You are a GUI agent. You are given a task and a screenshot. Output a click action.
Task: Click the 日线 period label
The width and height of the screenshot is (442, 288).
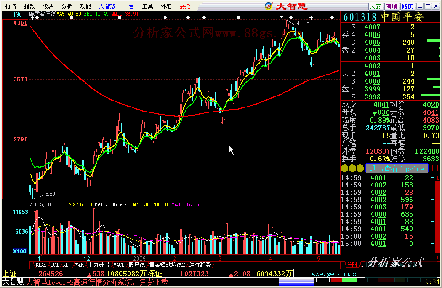click(x=16, y=14)
